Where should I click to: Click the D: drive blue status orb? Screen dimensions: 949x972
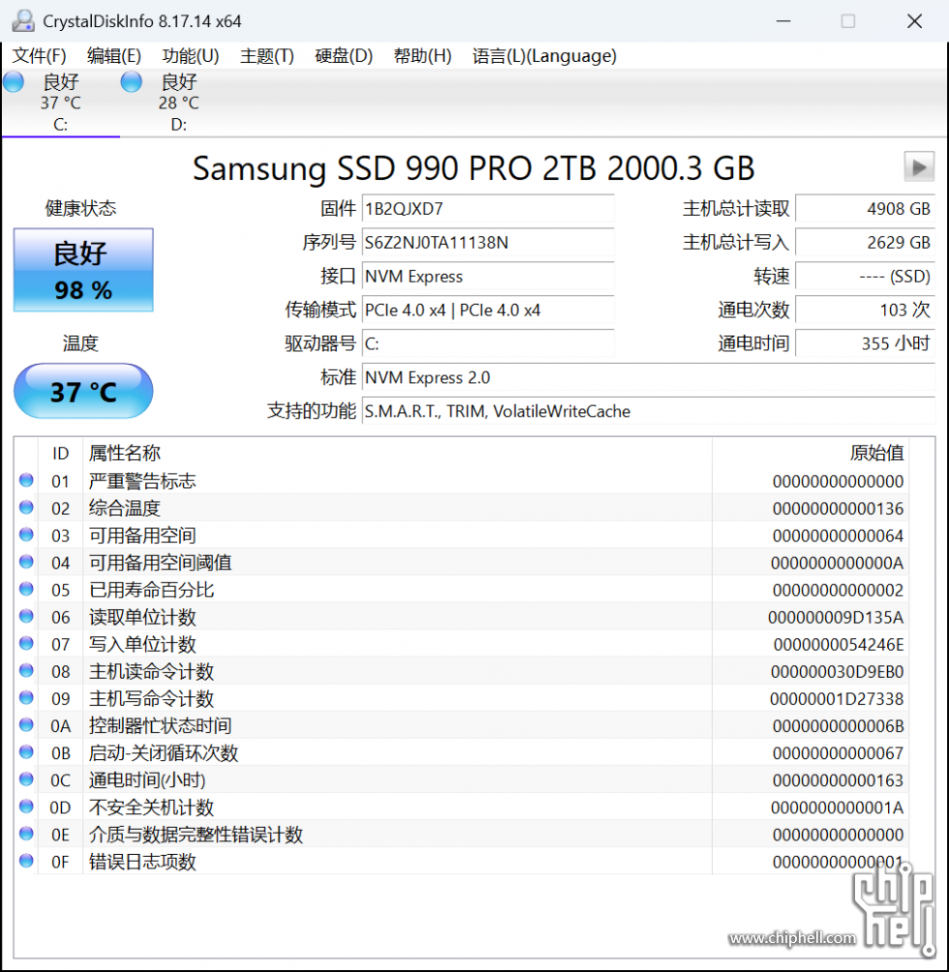[131, 82]
